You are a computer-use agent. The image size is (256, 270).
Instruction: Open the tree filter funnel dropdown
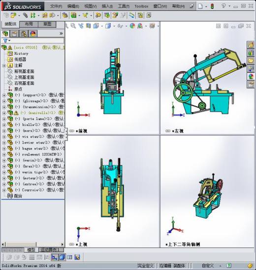7,40
